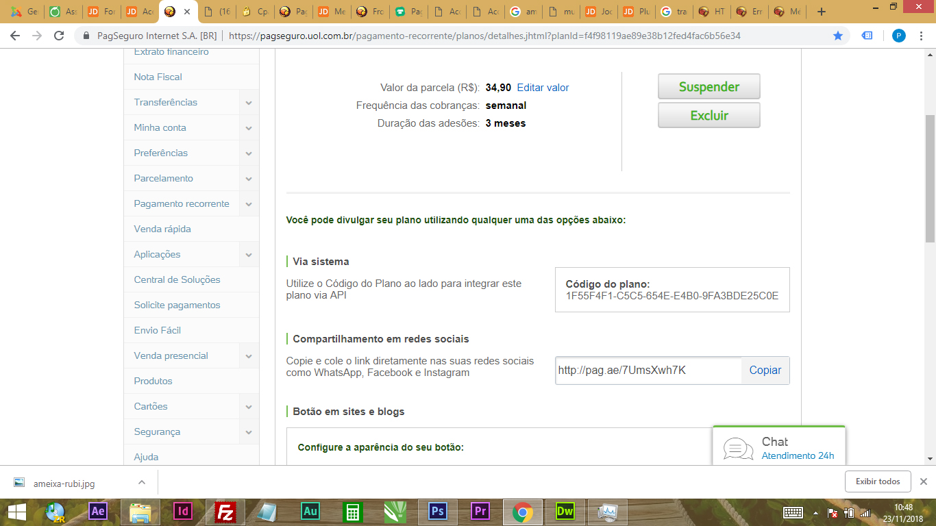Expand the Minha conta submenu arrow
Viewport: 936px width, 526px height.
click(249, 128)
